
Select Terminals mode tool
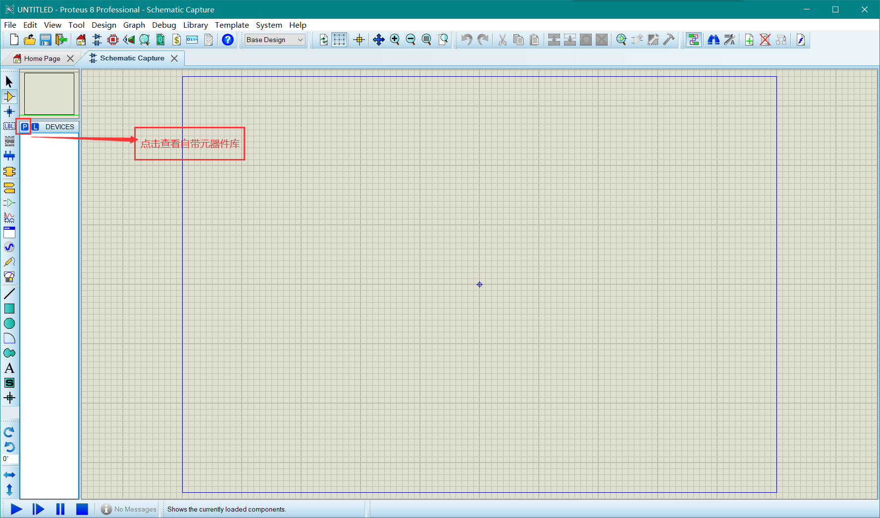click(x=9, y=188)
